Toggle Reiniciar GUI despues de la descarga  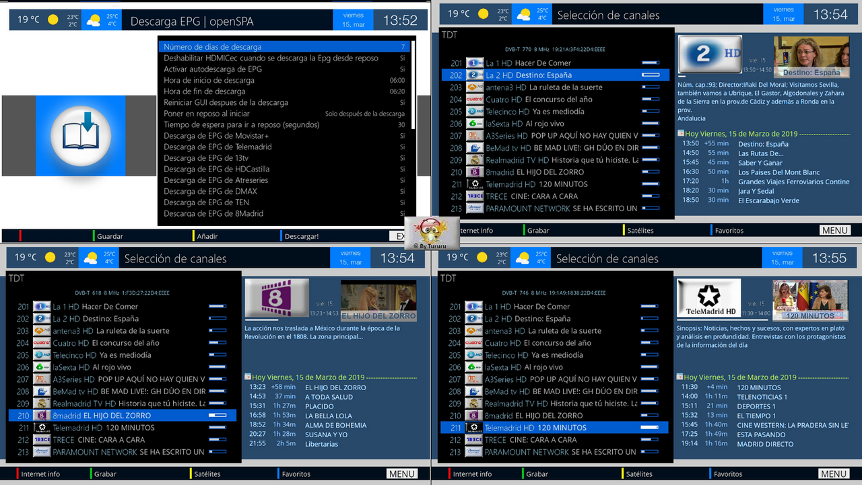pos(285,102)
